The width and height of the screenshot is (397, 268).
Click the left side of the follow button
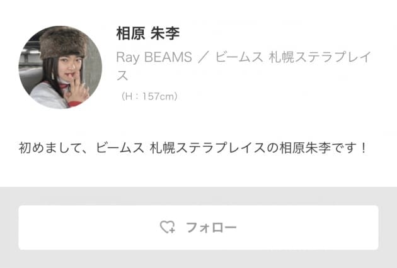(89, 227)
